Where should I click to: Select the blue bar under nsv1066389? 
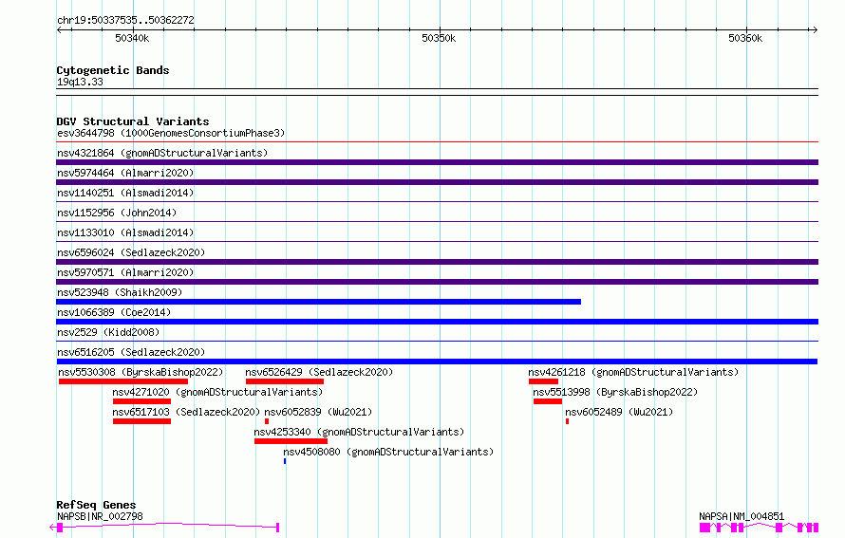437,322
